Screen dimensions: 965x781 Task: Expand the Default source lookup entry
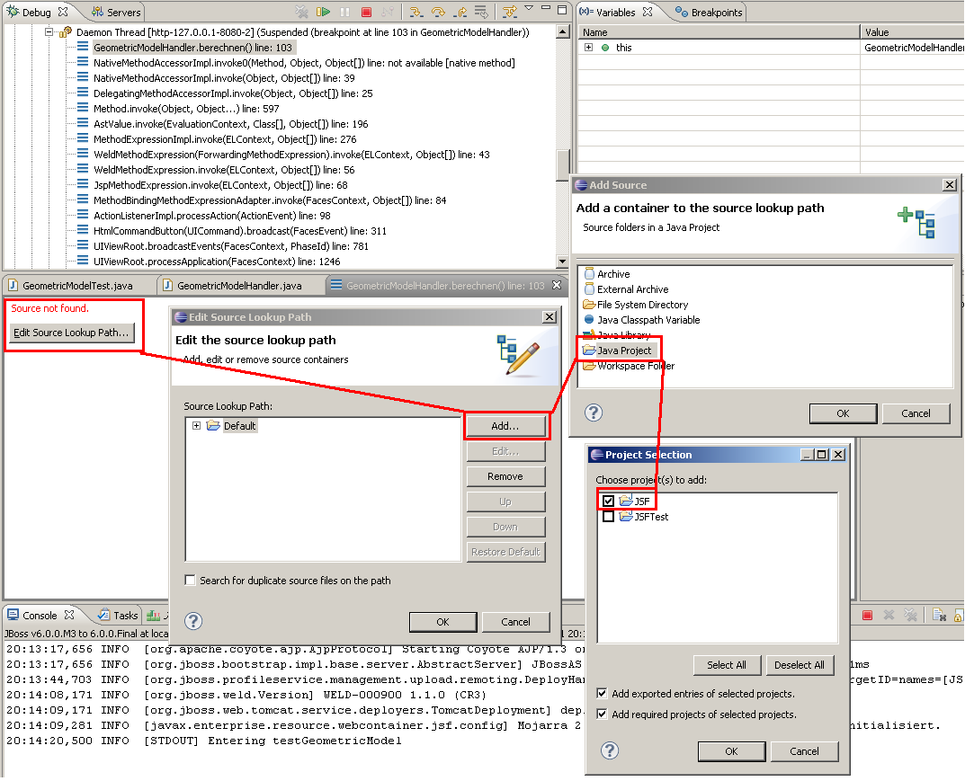(x=196, y=426)
